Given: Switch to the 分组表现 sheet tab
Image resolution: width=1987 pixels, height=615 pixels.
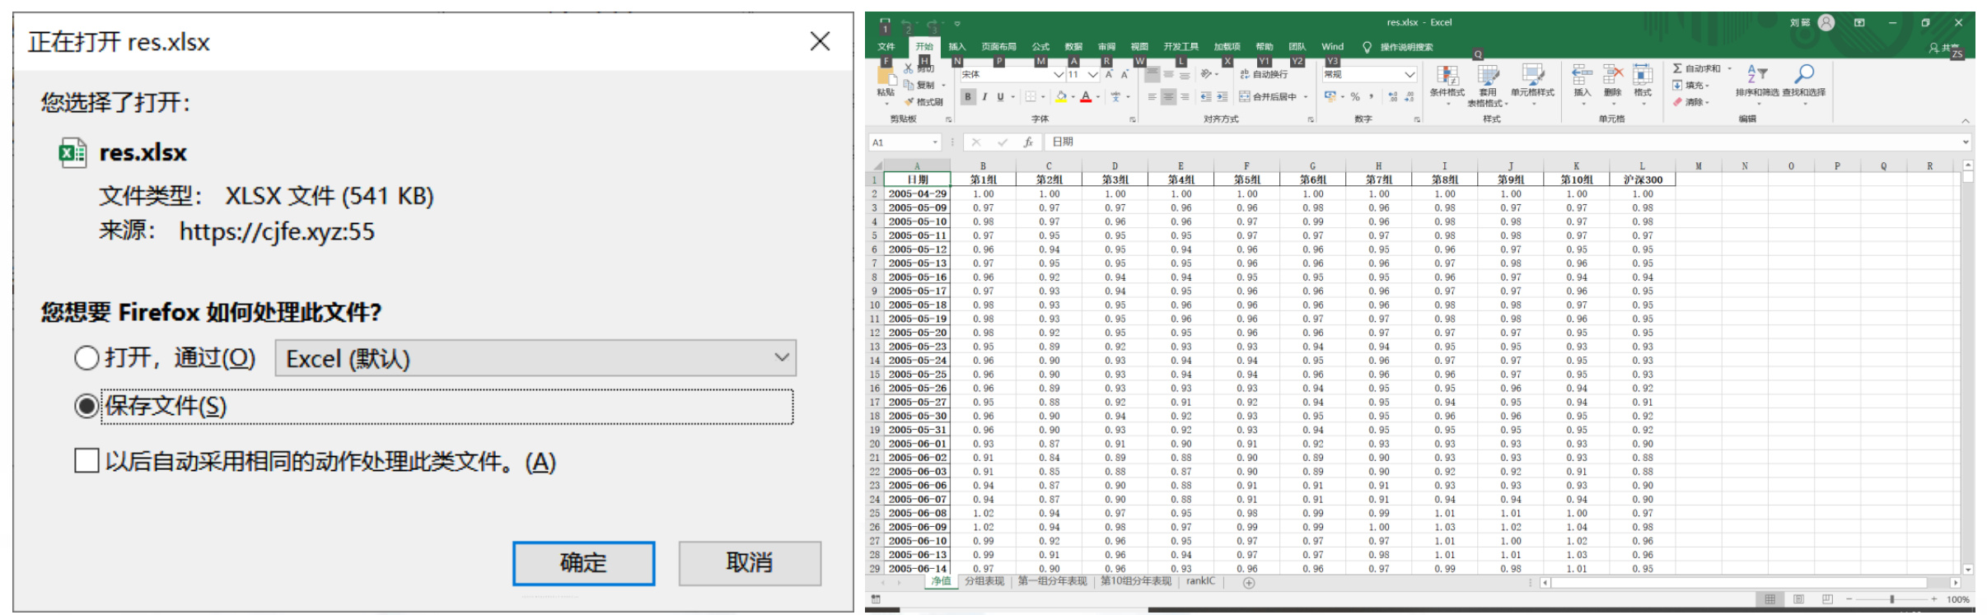Looking at the screenshot, I should click(x=984, y=581).
